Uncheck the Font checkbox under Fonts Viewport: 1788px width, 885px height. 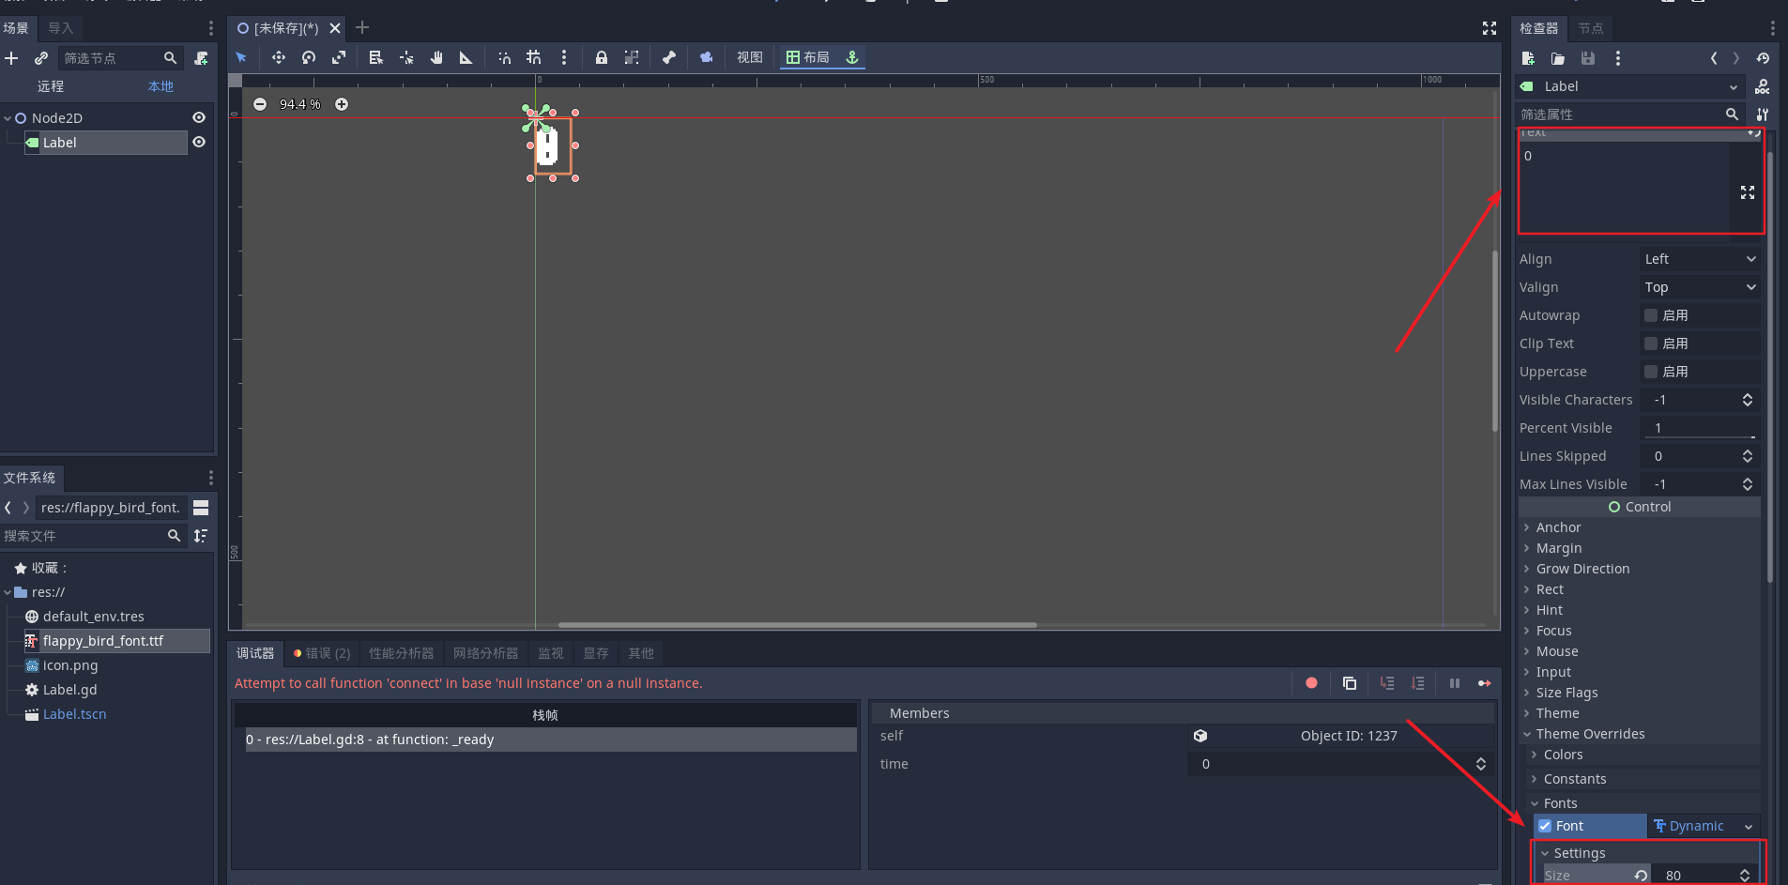(x=1546, y=825)
